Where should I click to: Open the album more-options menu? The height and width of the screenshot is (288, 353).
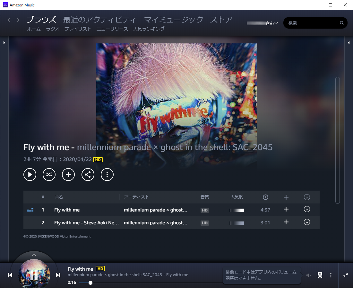(x=107, y=175)
